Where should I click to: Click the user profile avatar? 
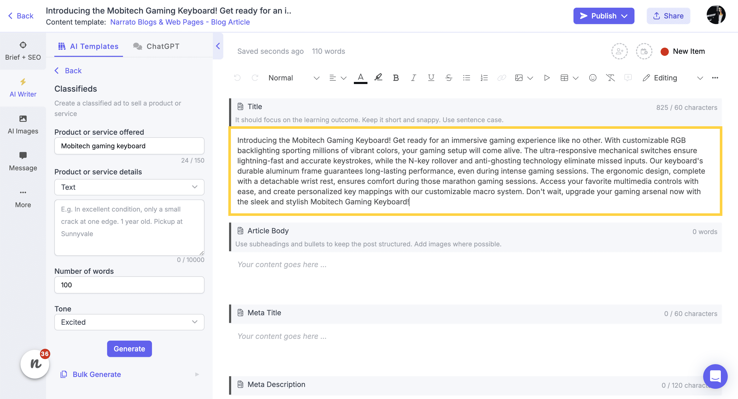coord(716,15)
